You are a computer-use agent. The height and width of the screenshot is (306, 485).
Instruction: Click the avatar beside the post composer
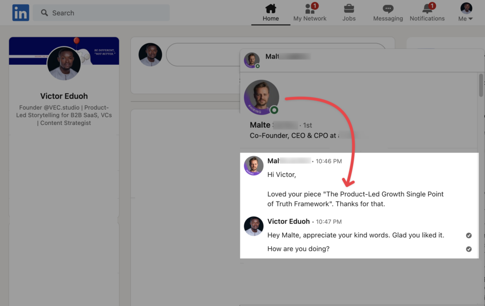tap(150, 55)
